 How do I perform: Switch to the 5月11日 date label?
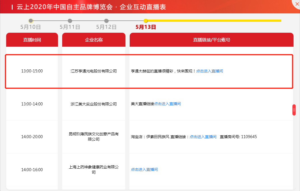(x=70, y=27)
